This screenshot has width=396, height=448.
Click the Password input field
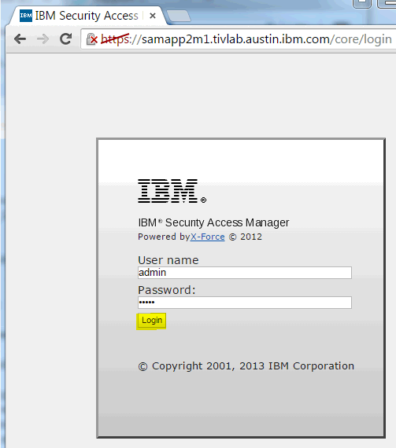(x=245, y=303)
